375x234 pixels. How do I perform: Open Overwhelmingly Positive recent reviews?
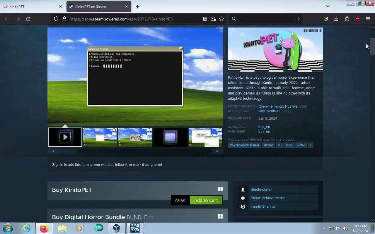click(278, 106)
